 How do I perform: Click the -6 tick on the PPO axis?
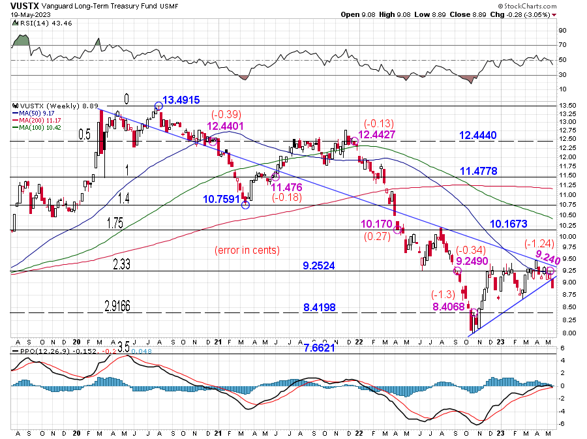[562, 423]
